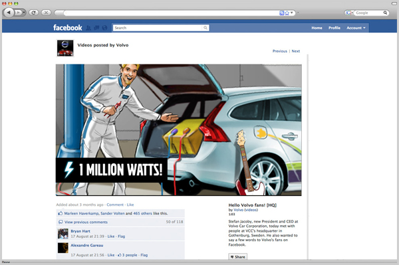Viewport: 399px width, 265px height.
Task: Click Alexandre Gareau's avatar thumbnail
Action: (63, 248)
